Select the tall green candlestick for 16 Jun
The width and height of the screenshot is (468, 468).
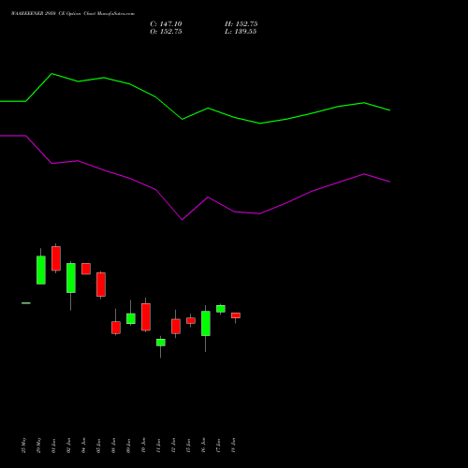(x=206, y=323)
